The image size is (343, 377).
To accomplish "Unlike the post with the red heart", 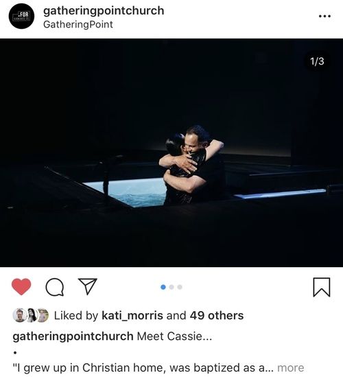I will (x=21, y=286).
